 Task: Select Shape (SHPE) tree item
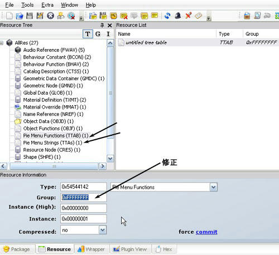pyautogui.click(x=42, y=157)
